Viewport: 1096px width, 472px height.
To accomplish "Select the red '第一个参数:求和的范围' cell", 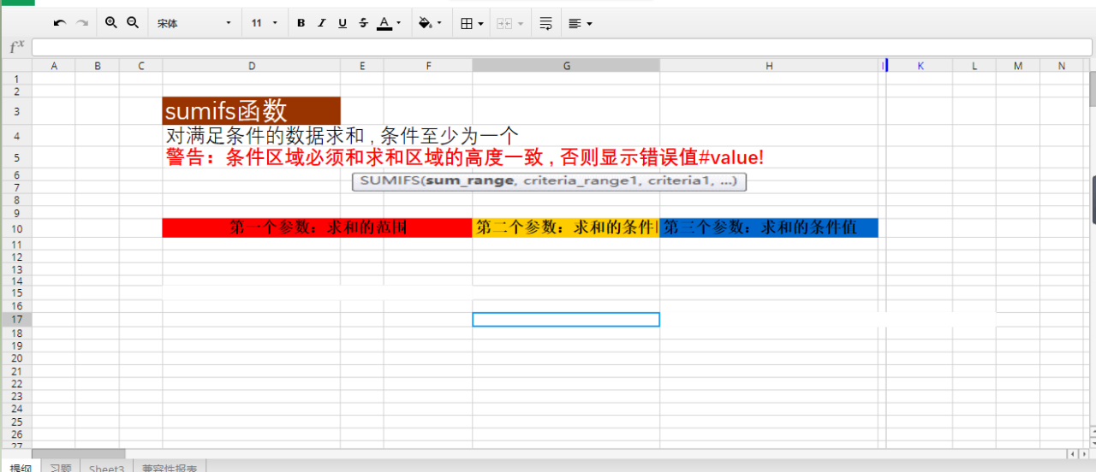I will (x=317, y=228).
